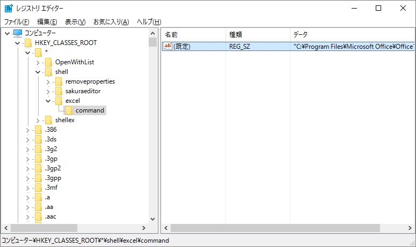The image size is (416, 247).
Task: Expand the removeproperties key
Action: 48,82
